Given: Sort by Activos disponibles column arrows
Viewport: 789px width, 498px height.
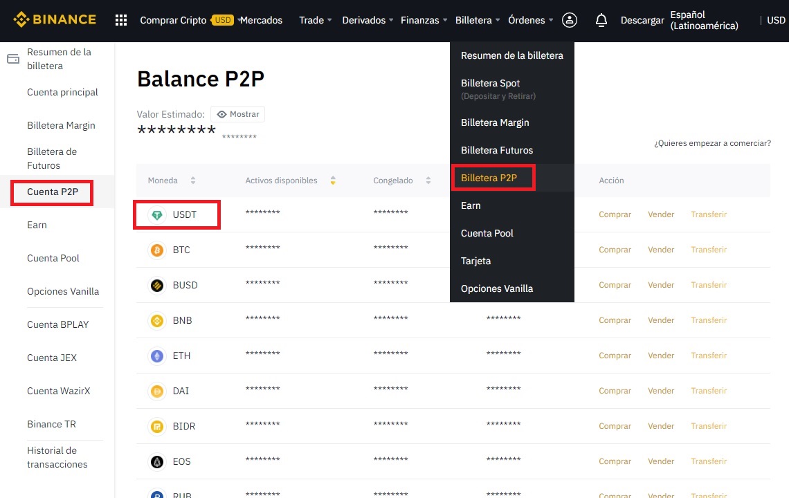Looking at the screenshot, I should point(333,180).
